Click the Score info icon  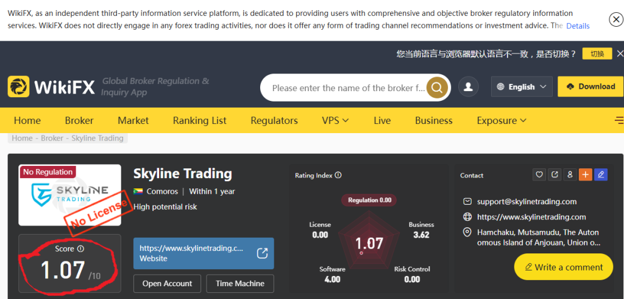point(81,249)
